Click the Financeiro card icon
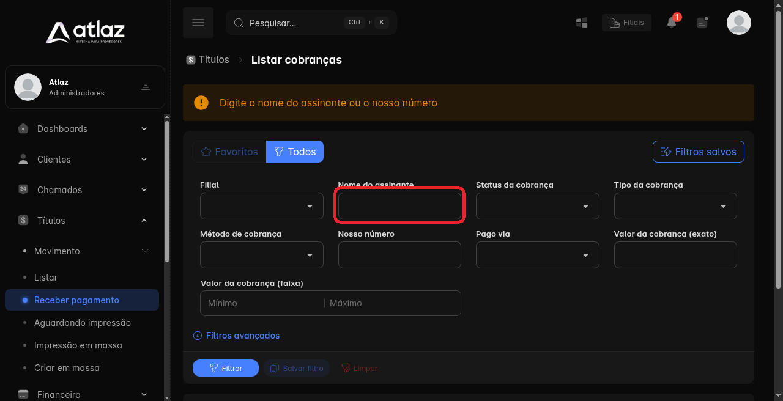This screenshot has width=783, height=401. pyautogui.click(x=23, y=394)
